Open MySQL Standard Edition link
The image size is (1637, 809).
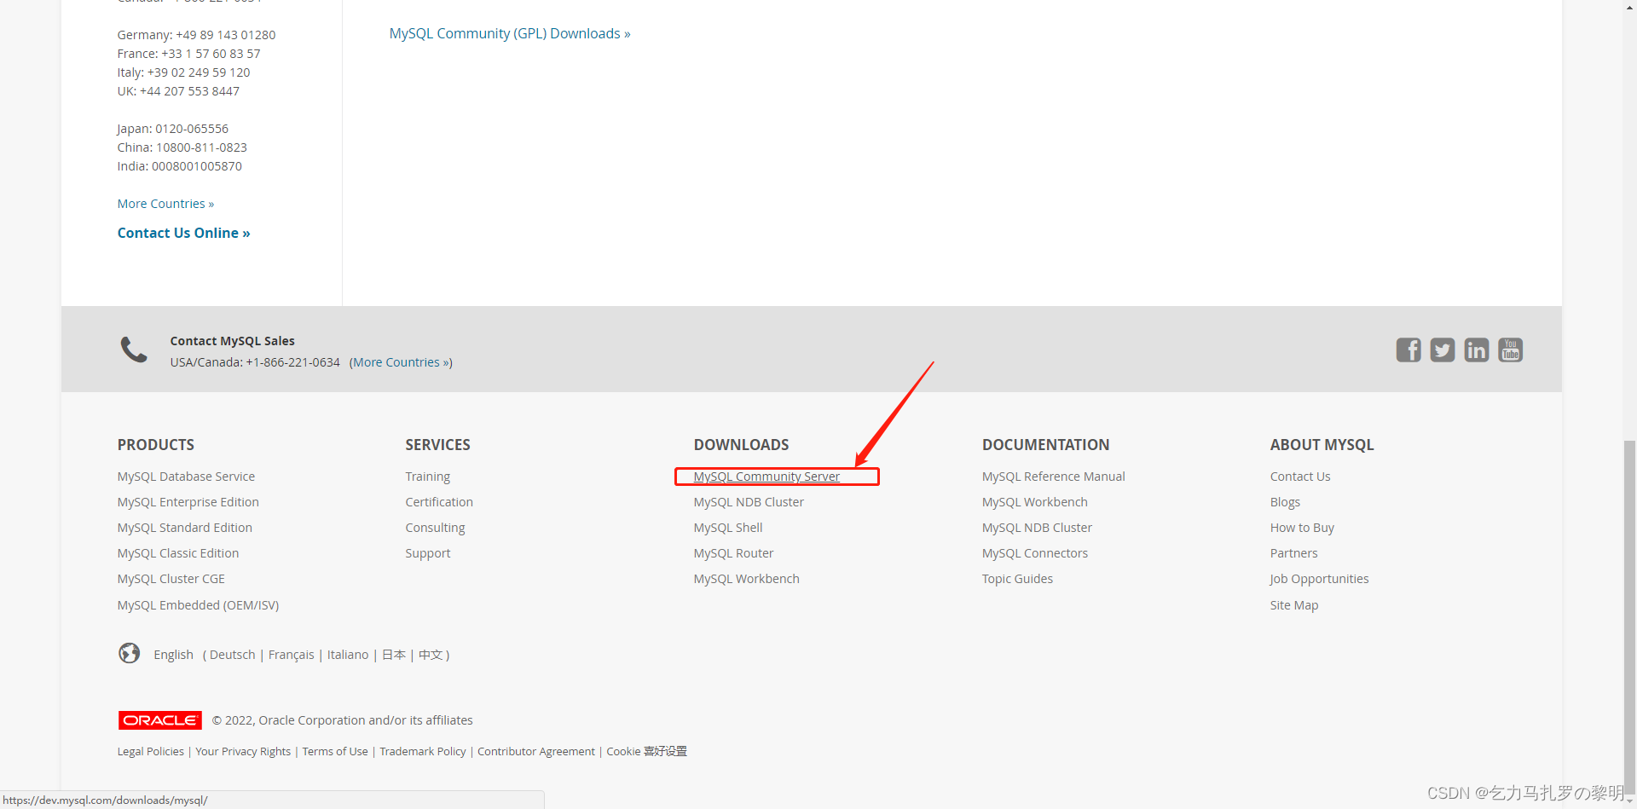[x=185, y=528]
